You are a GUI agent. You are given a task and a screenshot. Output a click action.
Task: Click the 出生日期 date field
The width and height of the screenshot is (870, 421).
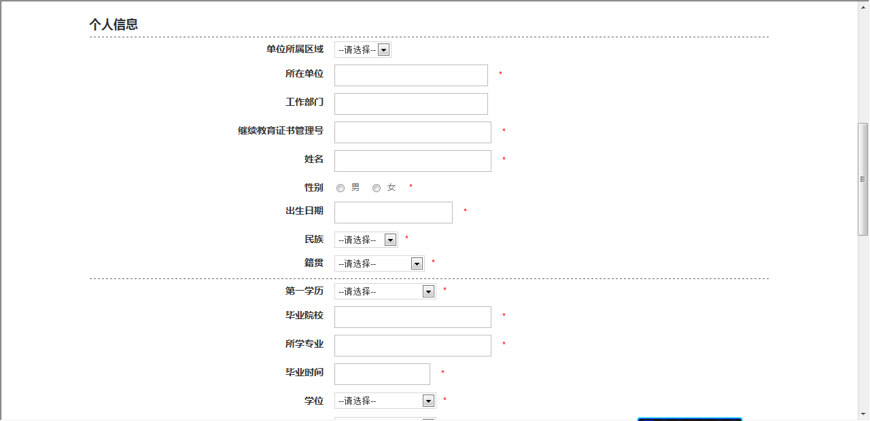click(393, 213)
